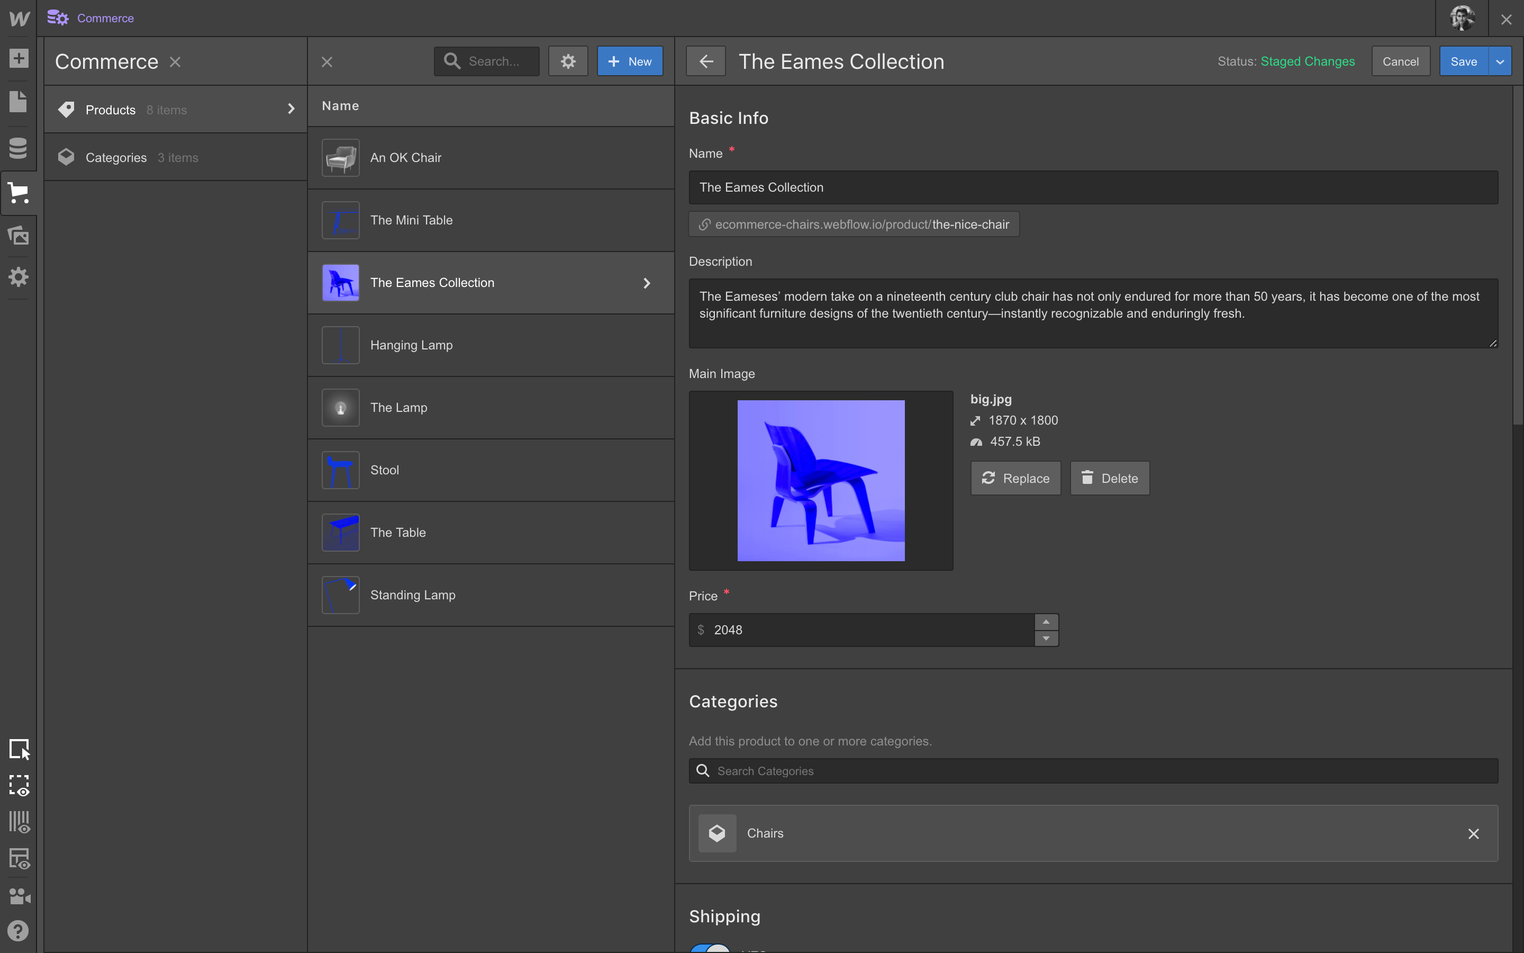Open The Table product
The image size is (1524, 953).
tap(491, 533)
